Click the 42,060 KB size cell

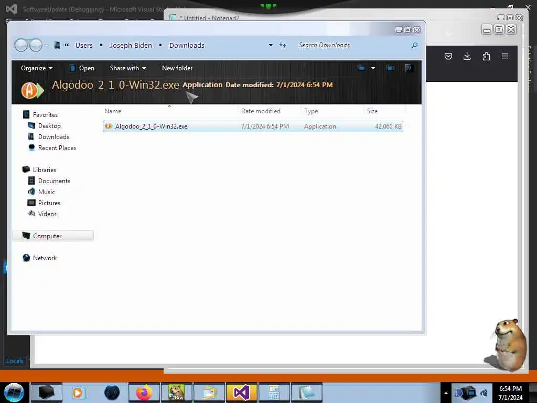pyautogui.click(x=388, y=126)
